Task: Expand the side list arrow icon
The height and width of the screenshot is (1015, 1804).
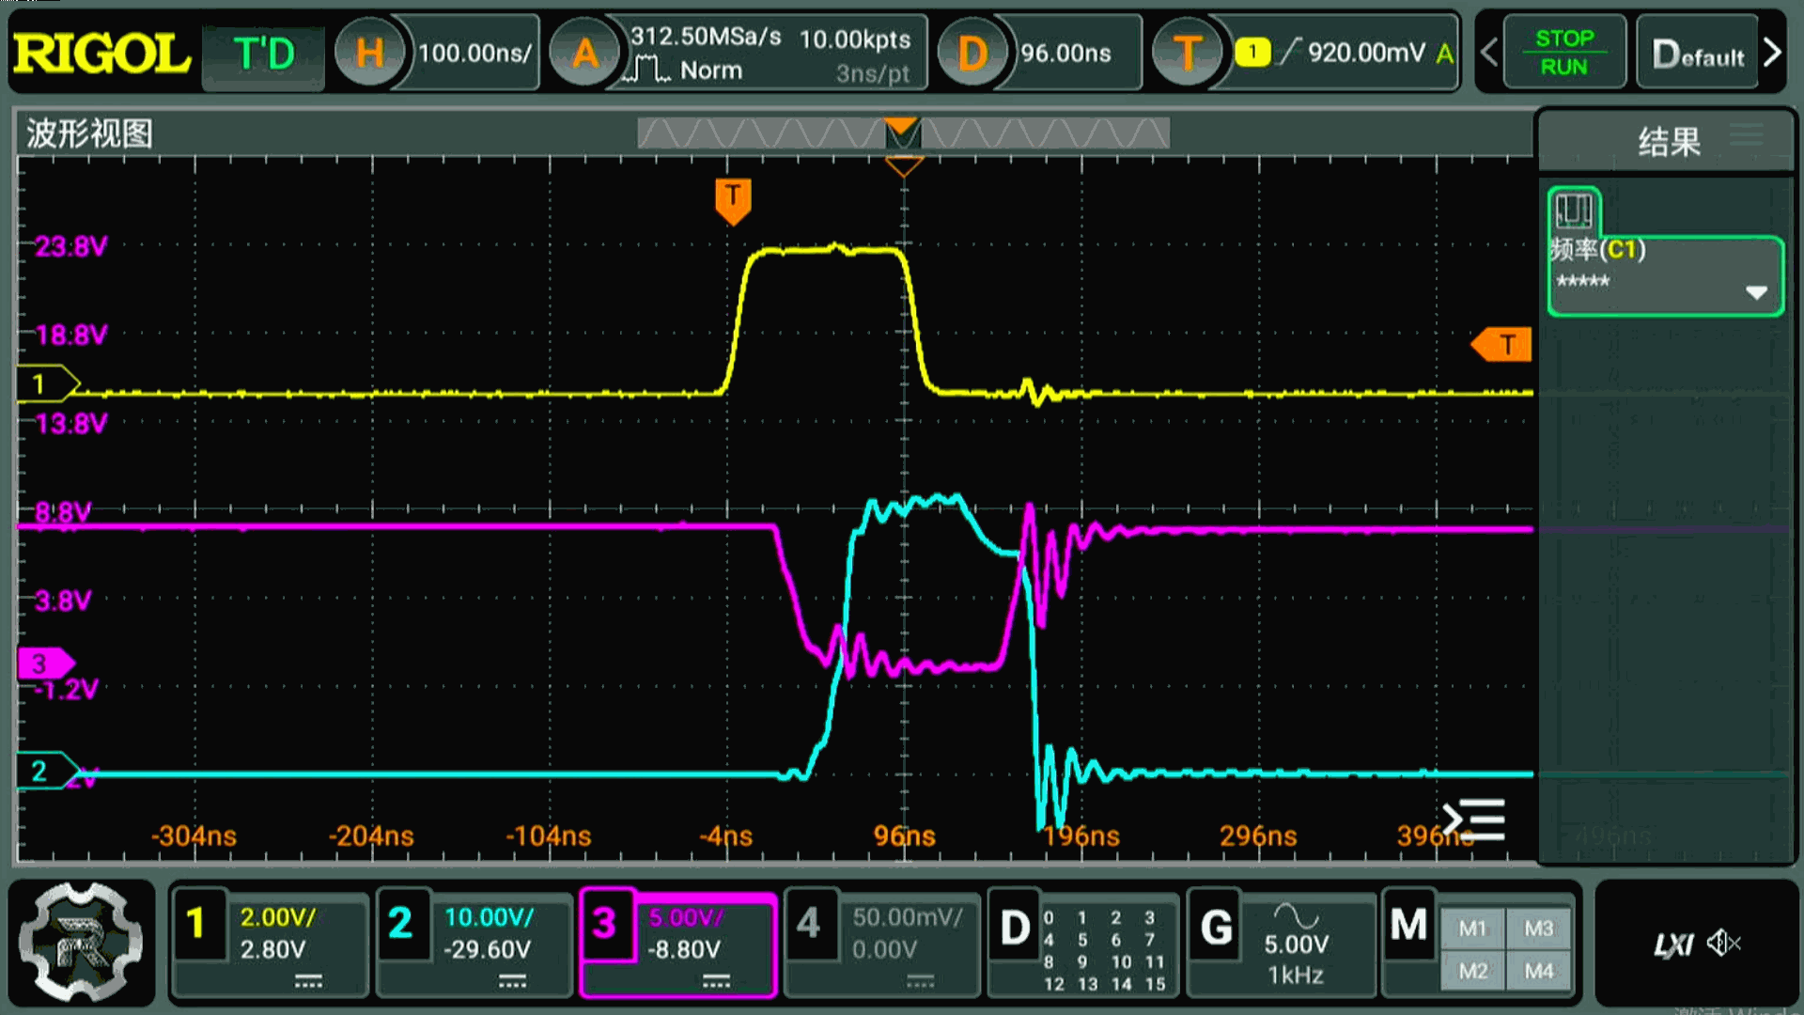Action: pyautogui.click(x=1474, y=820)
